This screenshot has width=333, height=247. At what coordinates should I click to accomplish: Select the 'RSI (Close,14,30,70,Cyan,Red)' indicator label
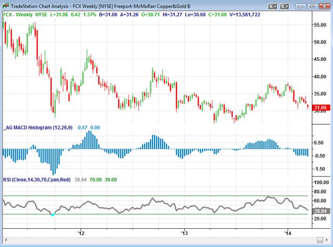pos(37,180)
